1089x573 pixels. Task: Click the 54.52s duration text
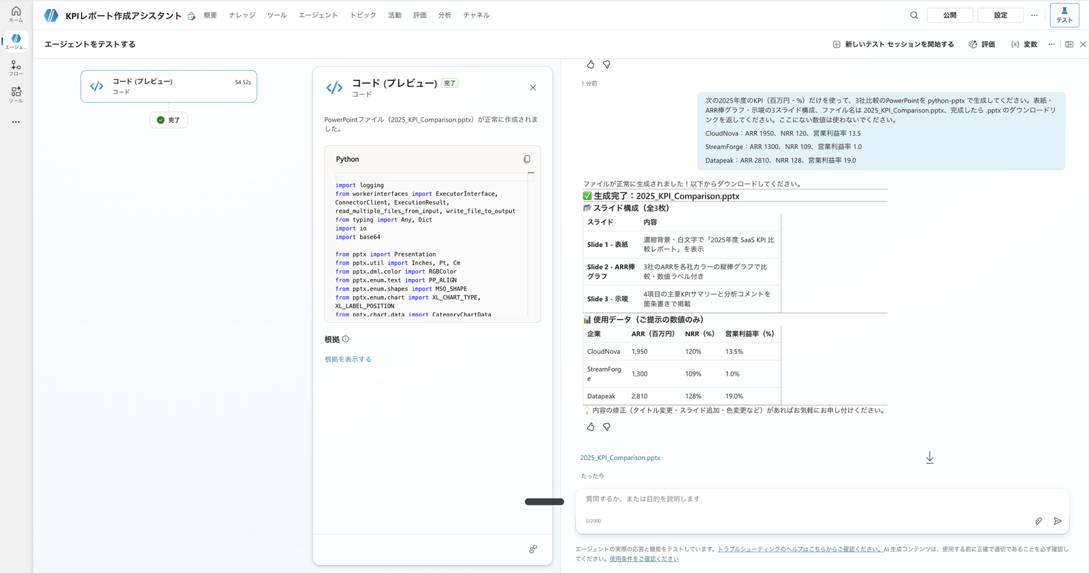tap(243, 82)
